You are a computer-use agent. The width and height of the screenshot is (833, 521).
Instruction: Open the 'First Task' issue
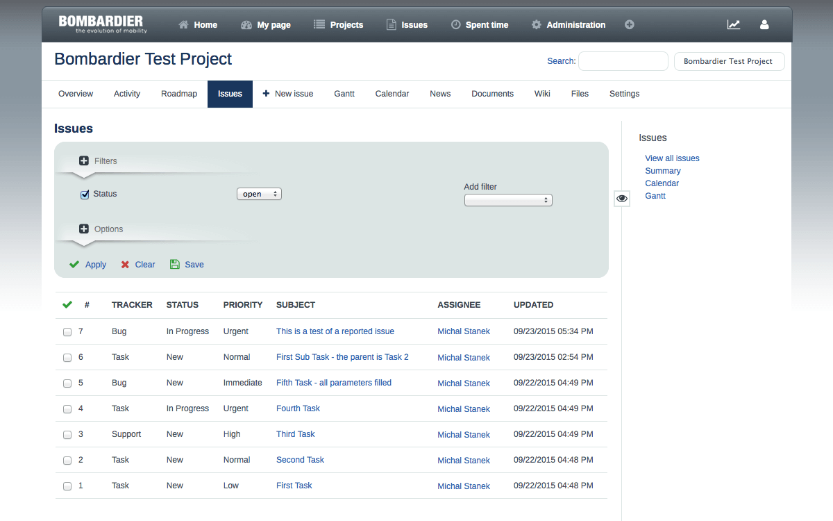294,486
